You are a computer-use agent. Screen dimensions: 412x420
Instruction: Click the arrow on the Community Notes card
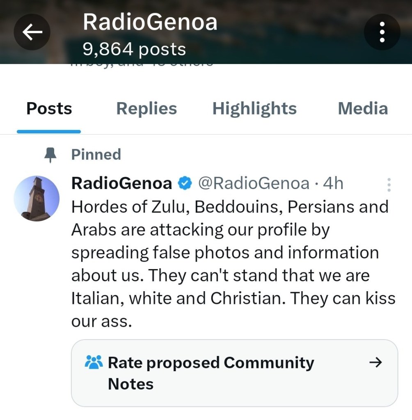[x=375, y=362]
